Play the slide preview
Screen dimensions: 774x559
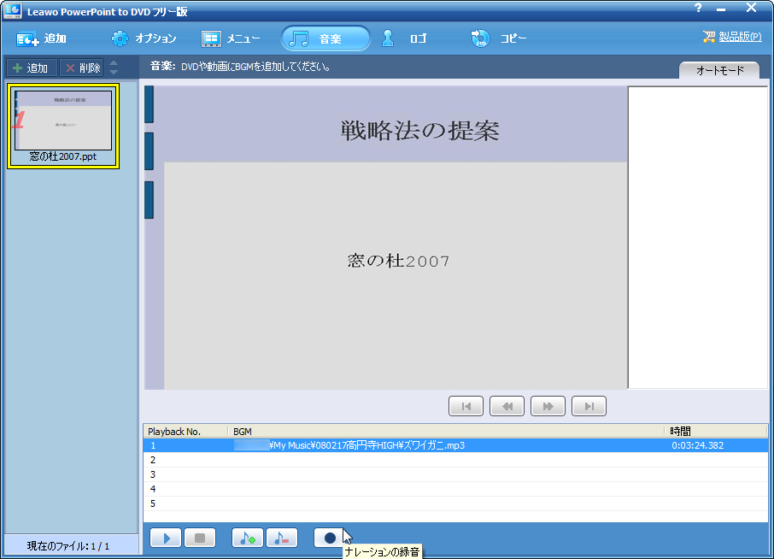[166, 538]
